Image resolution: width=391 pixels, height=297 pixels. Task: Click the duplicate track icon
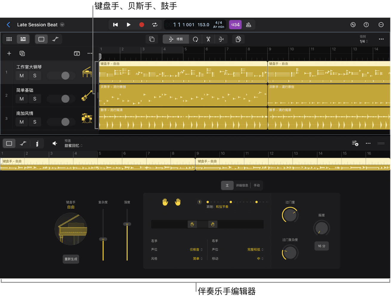pos(22,53)
